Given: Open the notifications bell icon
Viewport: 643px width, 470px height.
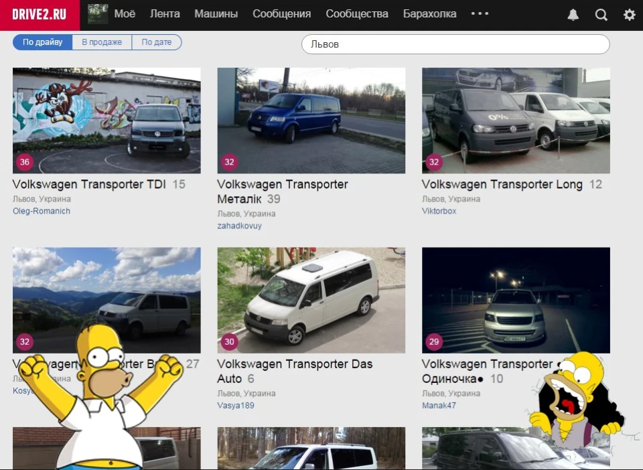Looking at the screenshot, I should (x=573, y=15).
